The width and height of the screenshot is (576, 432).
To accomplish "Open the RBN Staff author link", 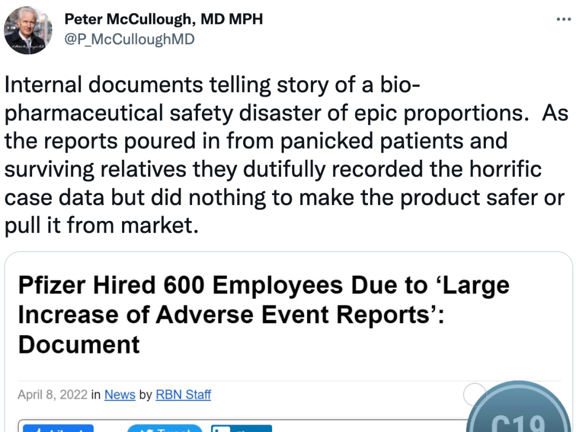I will (183, 395).
